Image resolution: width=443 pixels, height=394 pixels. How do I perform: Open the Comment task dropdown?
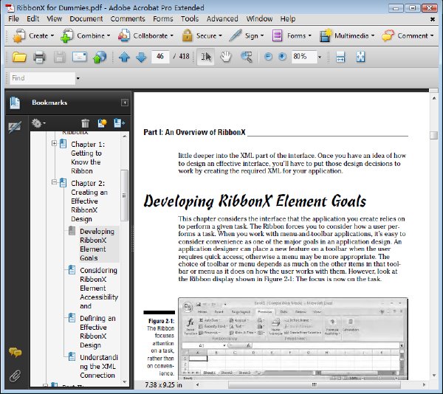(408, 36)
